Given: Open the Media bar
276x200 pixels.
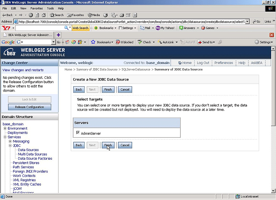Looking at the screenshot, I should click(94, 15).
